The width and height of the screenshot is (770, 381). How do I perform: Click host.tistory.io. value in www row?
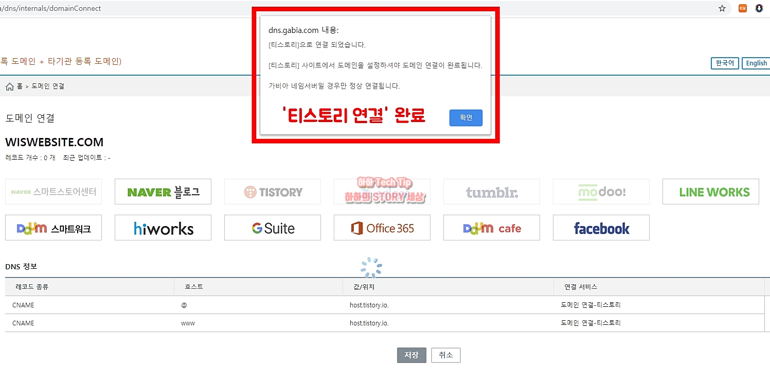click(x=369, y=323)
